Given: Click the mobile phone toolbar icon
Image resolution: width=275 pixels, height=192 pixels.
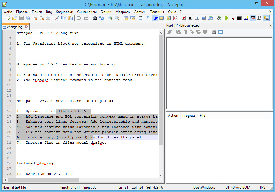Looking at the screenshot, I should pos(233,18).
